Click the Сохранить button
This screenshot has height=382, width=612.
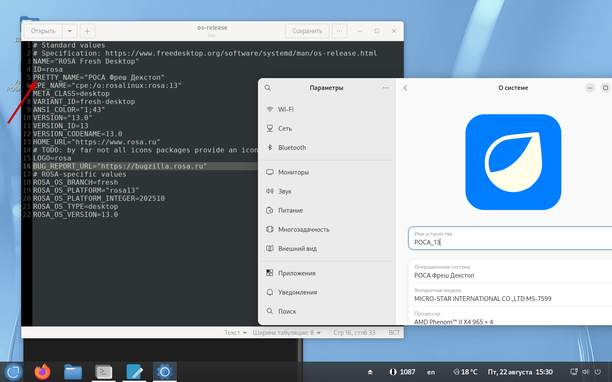[x=307, y=31]
